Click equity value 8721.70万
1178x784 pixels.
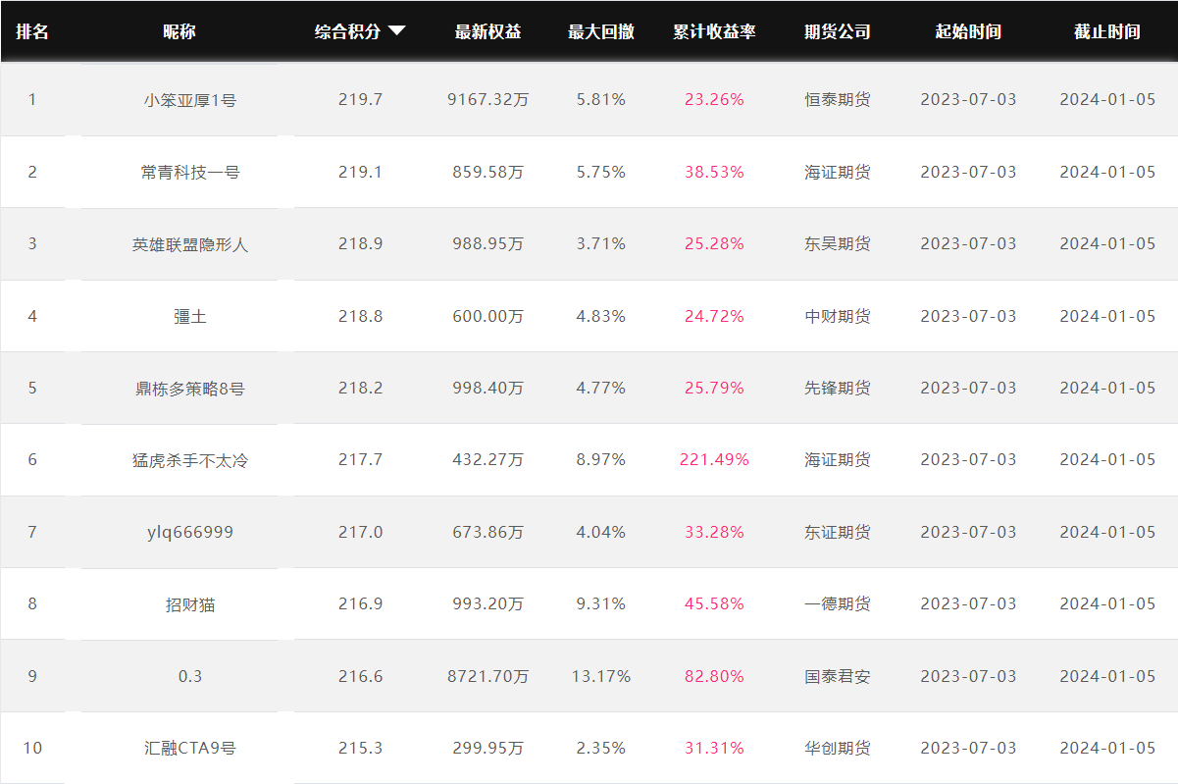pos(488,676)
